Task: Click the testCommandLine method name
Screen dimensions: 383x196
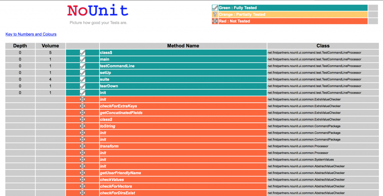Action: point(117,66)
